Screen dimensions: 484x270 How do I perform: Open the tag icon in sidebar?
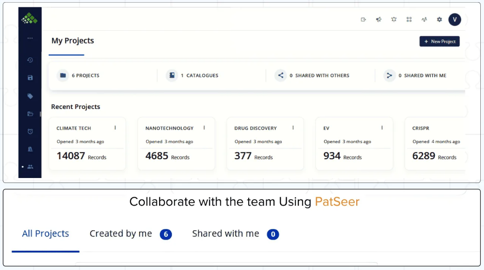30,96
